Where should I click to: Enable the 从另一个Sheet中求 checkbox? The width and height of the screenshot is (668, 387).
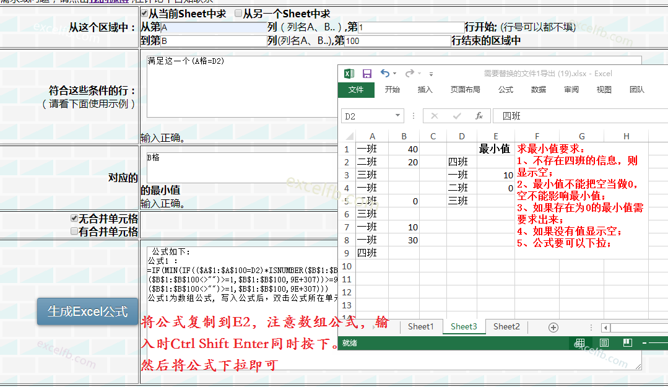pos(238,13)
